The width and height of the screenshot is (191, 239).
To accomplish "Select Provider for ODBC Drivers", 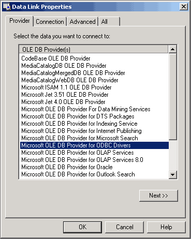I will (x=94, y=145).
